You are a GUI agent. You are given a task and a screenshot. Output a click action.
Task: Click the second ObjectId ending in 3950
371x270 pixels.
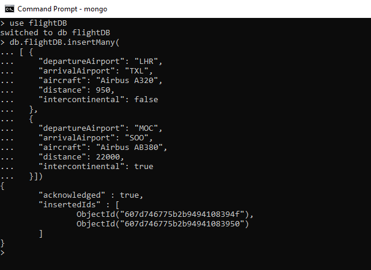[162, 224]
